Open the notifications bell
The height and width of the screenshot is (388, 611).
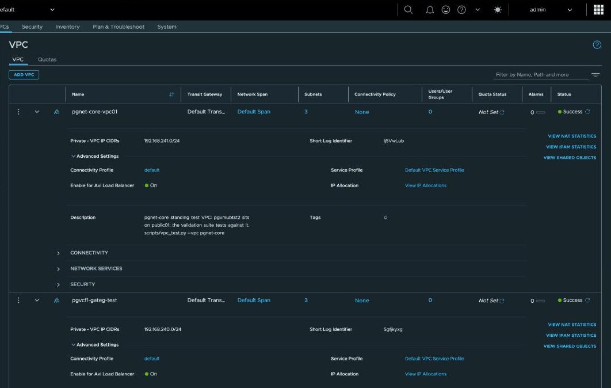coord(430,10)
